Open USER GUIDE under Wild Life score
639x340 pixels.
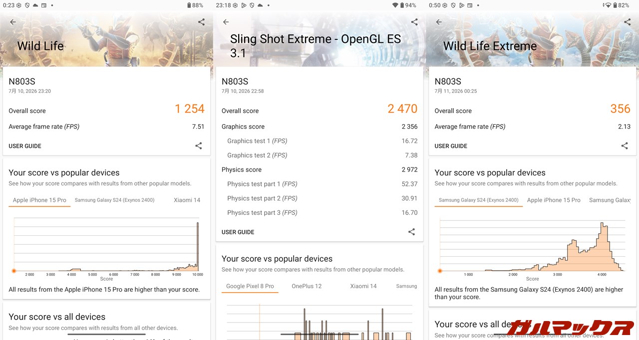(25, 146)
